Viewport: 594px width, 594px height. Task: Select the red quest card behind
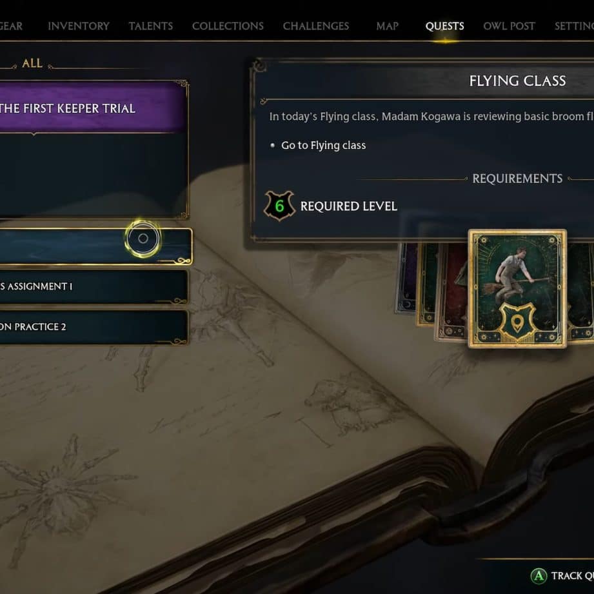pos(452,291)
